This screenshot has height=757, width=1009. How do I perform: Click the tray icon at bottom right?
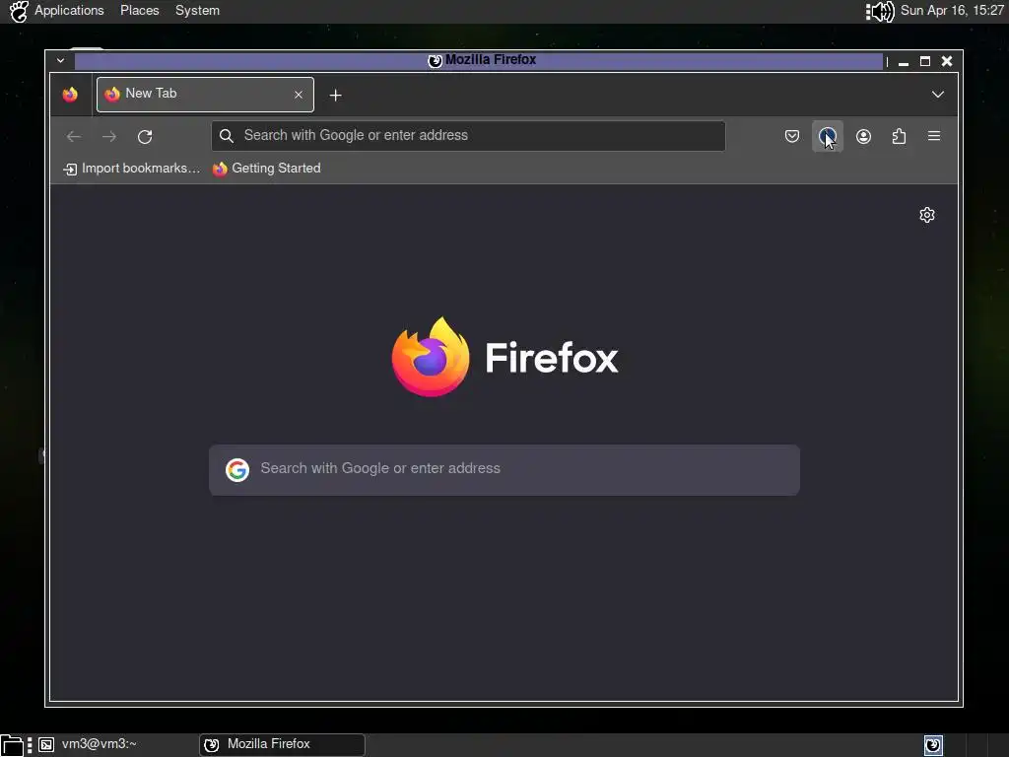[x=933, y=745]
